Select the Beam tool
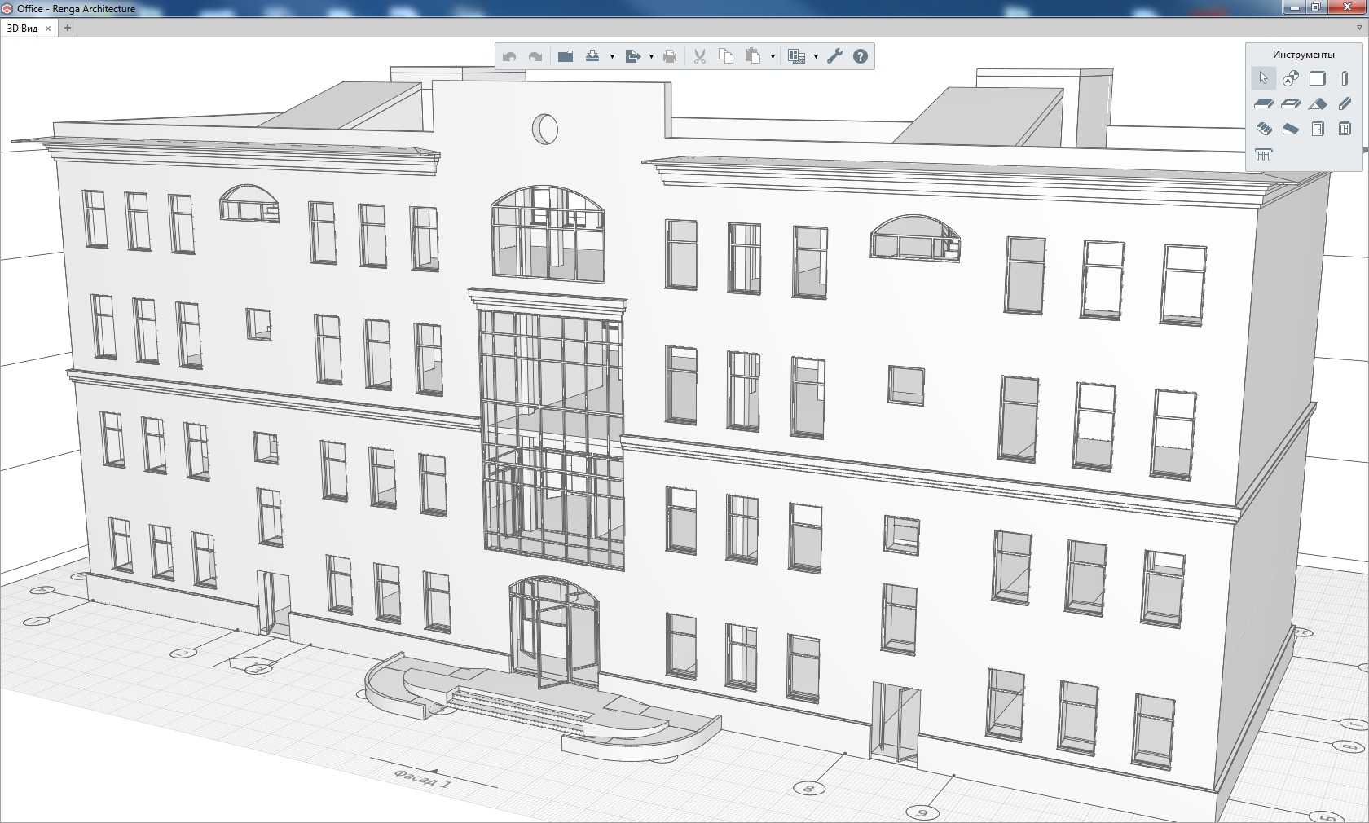The width and height of the screenshot is (1369, 823). [1345, 103]
